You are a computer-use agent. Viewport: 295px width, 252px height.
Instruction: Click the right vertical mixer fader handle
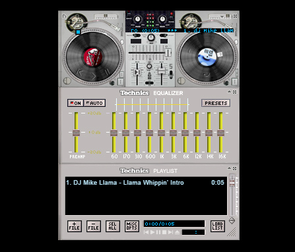pyautogui.click(x=162, y=71)
